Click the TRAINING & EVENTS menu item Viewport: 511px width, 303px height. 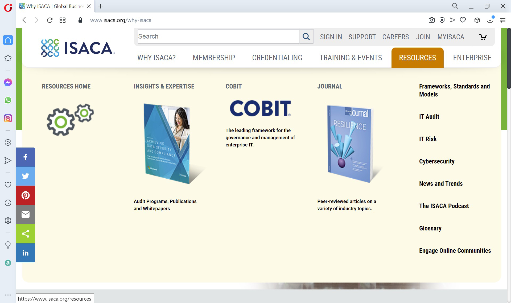click(351, 58)
